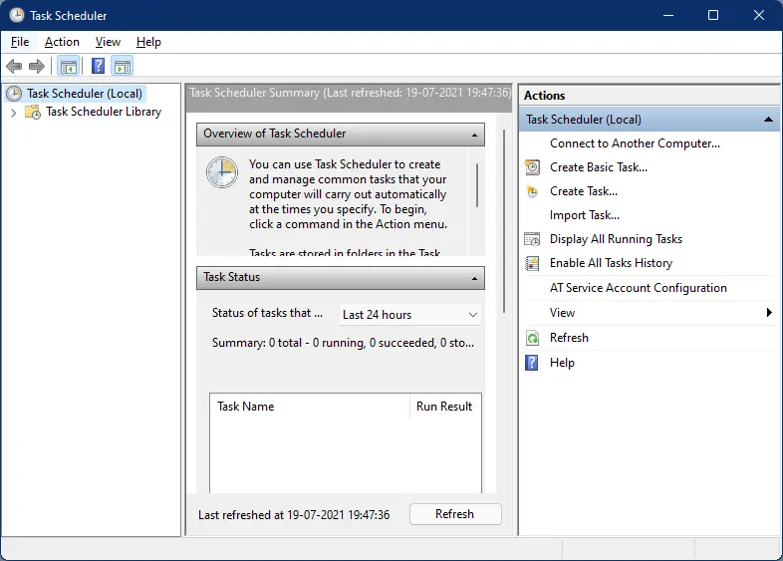Image resolution: width=783 pixels, height=561 pixels.
Task: Click Import Task... action
Action: tap(584, 215)
